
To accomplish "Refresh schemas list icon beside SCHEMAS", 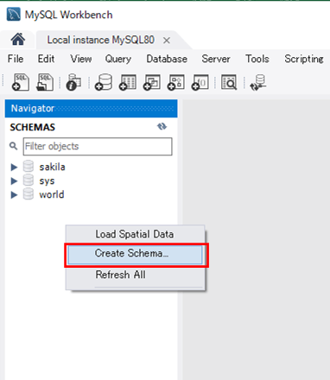I will [162, 127].
